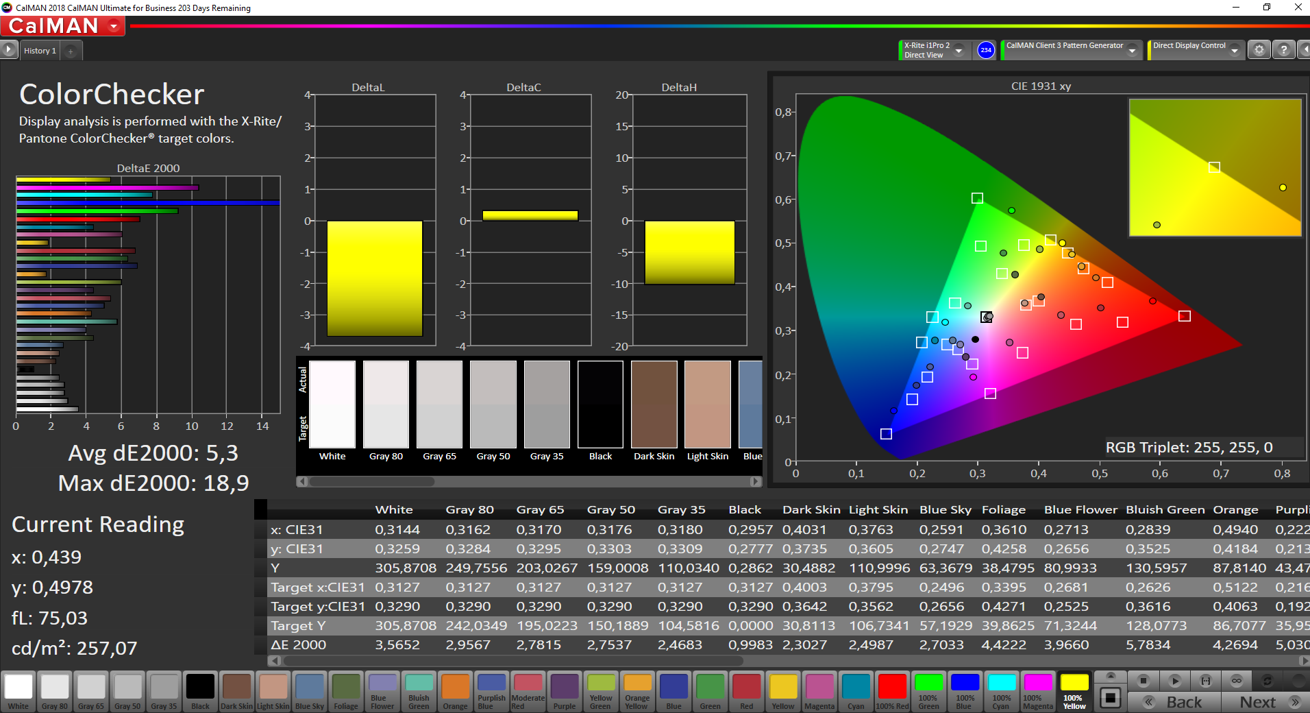Select the Black patch button
The width and height of the screenshot is (1310, 713).
click(x=200, y=692)
